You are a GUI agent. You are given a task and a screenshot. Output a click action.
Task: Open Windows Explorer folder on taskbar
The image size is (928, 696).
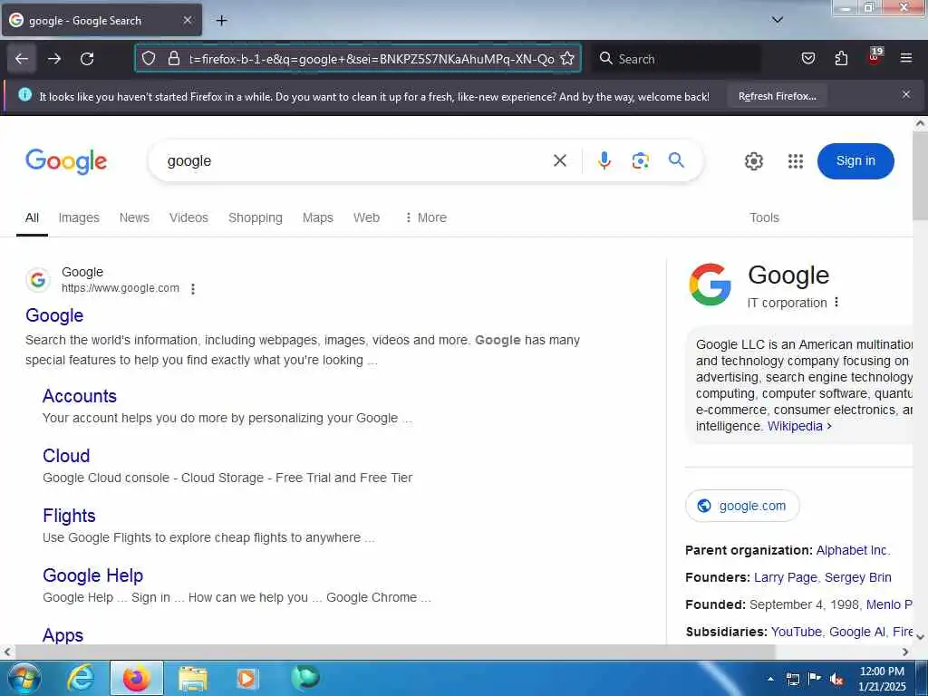193,678
